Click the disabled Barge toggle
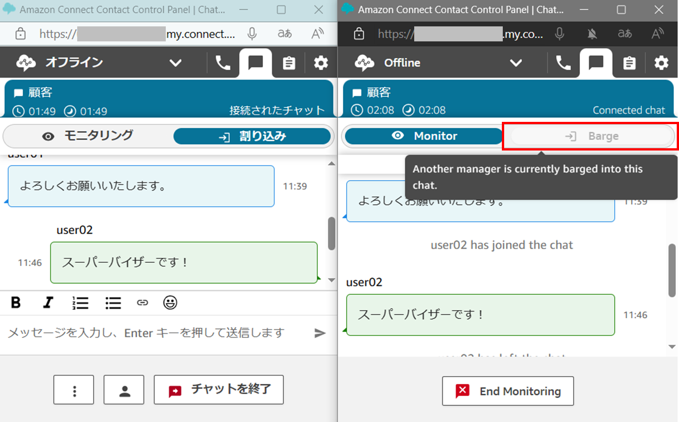This screenshot has width=679, height=422. tap(591, 136)
